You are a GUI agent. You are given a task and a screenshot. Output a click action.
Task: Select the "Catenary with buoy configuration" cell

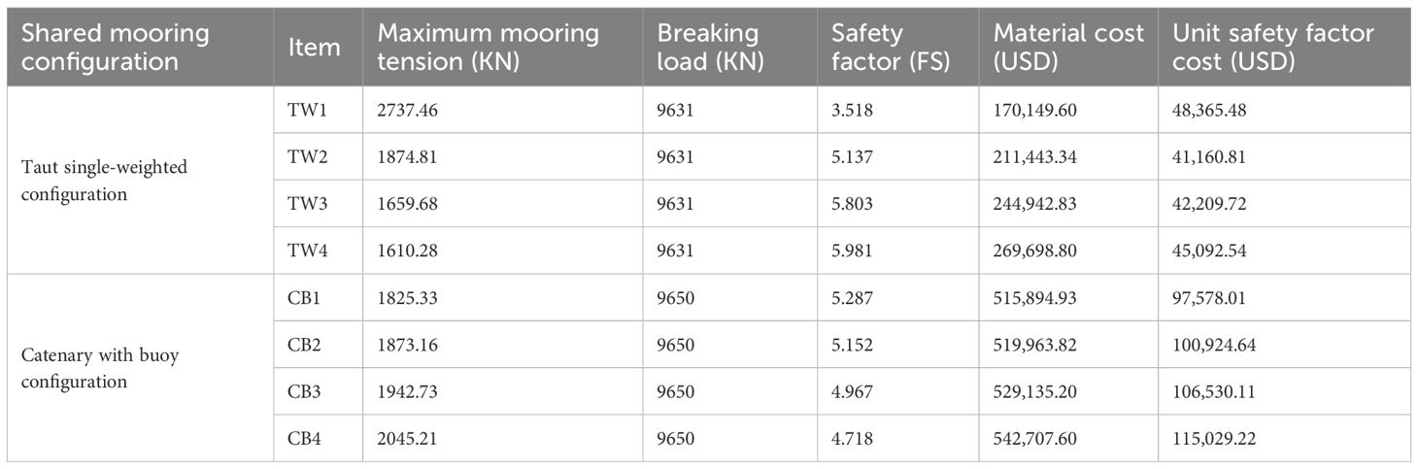point(100,368)
